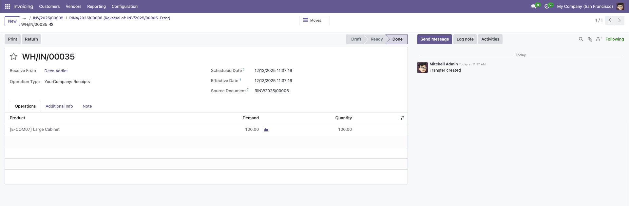The width and height of the screenshot is (629, 206).
Task: Open RINV/2025/00006 reversal breadcrumb link
Action: pos(120,18)
